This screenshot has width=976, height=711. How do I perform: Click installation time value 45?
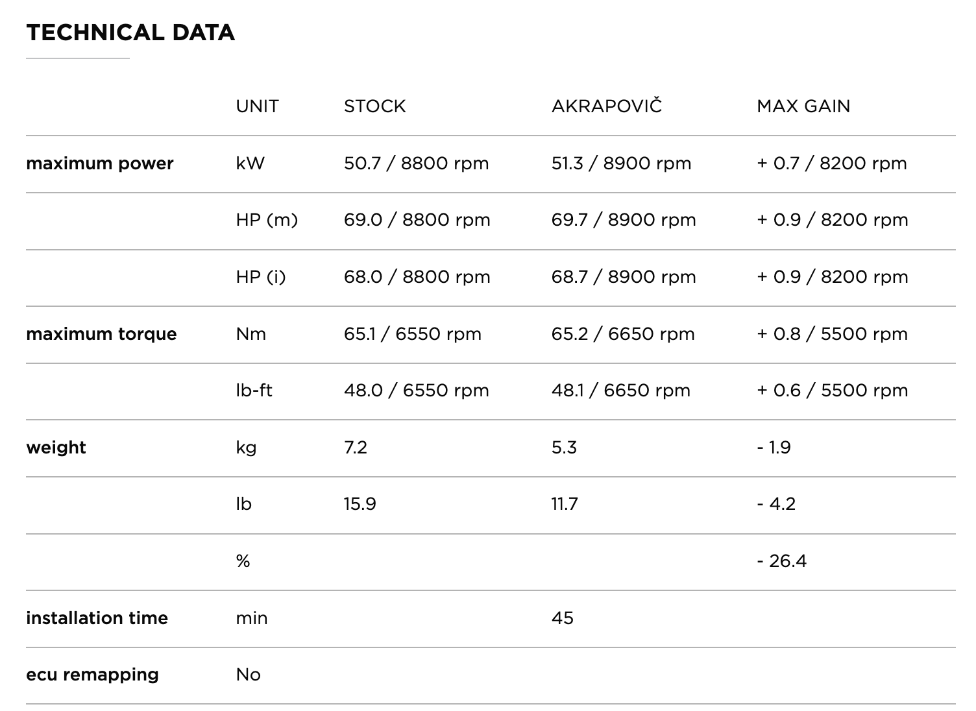click(x=563, y=618)
